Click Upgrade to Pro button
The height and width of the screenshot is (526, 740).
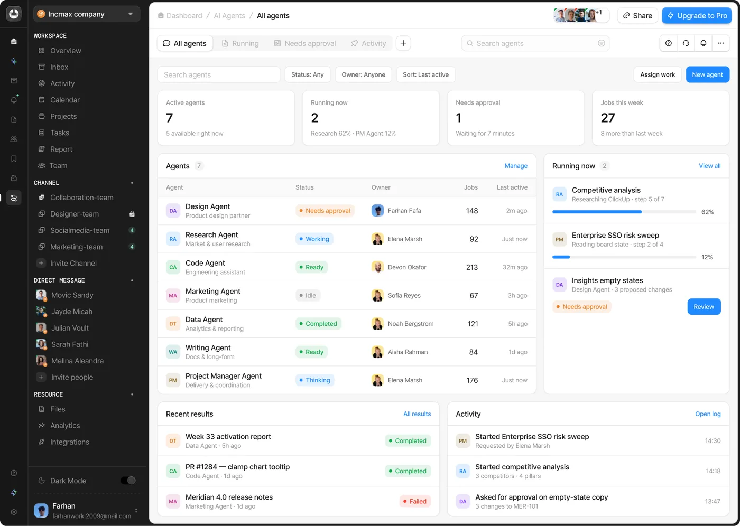[x=697, y=15]
